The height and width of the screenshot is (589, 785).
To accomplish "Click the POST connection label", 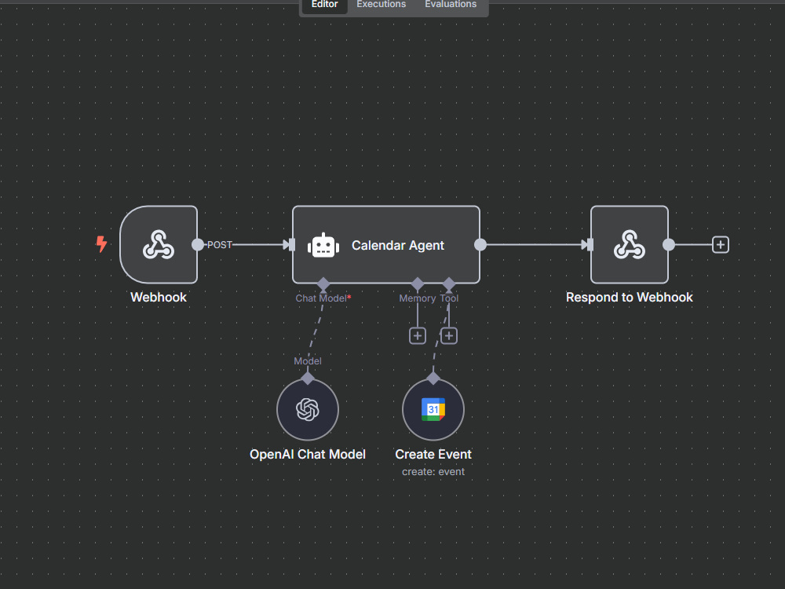I will coord(219,245).
